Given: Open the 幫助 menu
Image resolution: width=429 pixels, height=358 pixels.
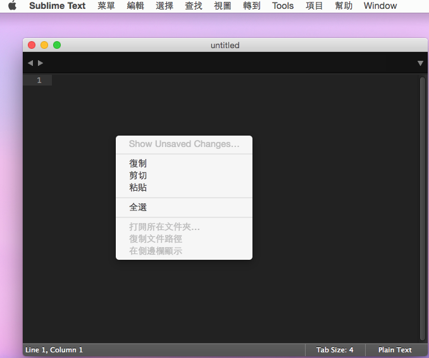Looking at the screenshot, I should click(344, 6).
